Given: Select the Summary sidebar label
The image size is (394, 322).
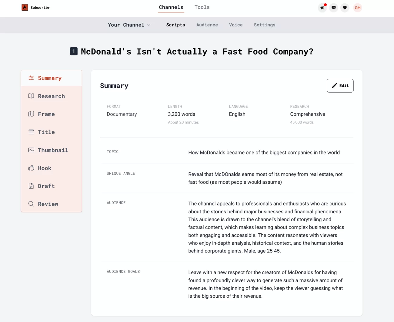Looking at the screenshot, I should point(50,78).
